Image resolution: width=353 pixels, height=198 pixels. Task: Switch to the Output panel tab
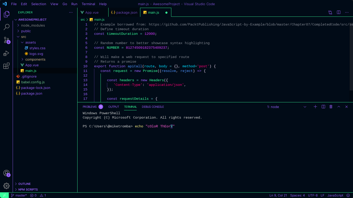point(114,107)
